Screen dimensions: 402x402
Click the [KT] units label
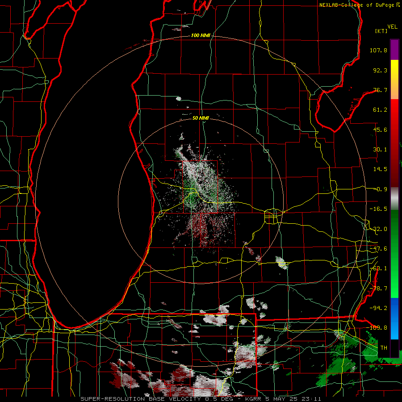[381, 31]
